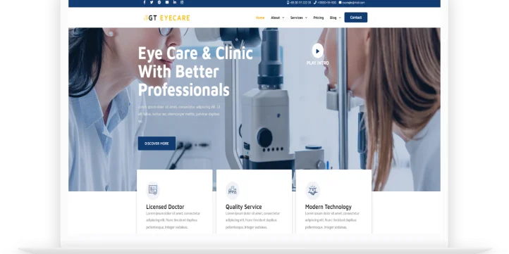Image resolution: width=509 pixels, height=254 pixels.
Task: Click the LinkedIn icon in top bar
Action: (175, 2)
